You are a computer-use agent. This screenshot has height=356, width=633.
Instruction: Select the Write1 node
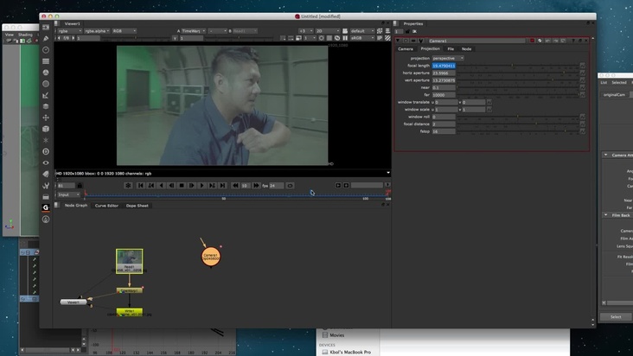129,312
